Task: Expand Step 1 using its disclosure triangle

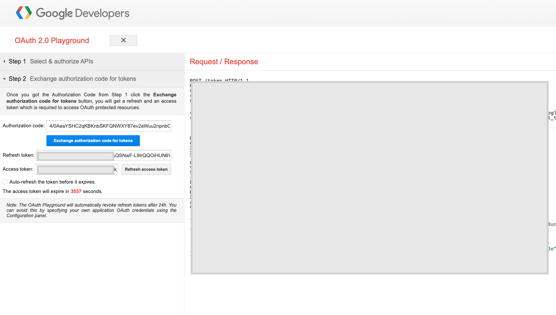Action: [x=5, y=62]
